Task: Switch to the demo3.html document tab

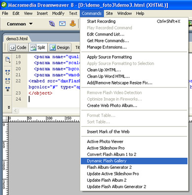Action: click(17, 39)
